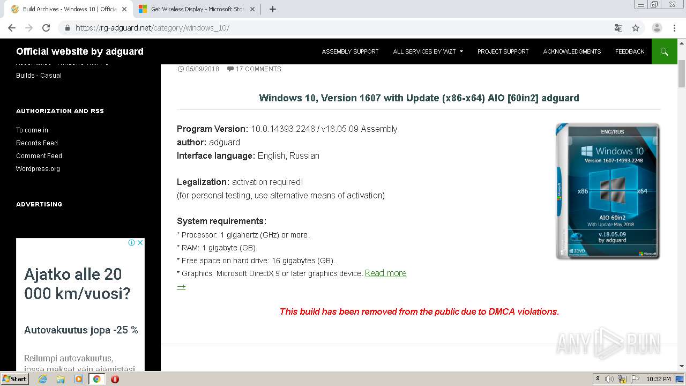
Task: Reload the current page
Action: point(46,28)
